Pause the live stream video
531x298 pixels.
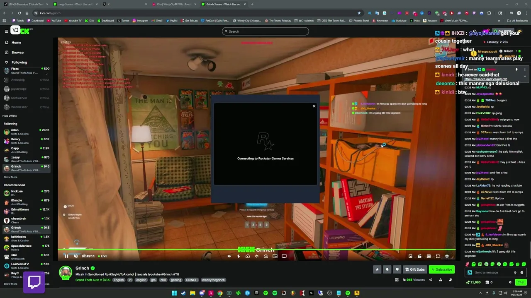pyautogui.click(x=66, y=256)
